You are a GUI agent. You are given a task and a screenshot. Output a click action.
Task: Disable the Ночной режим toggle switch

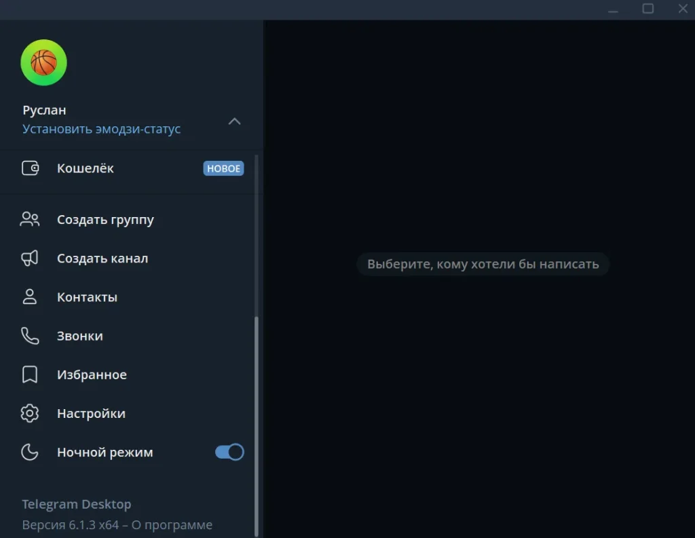[229, 452]
